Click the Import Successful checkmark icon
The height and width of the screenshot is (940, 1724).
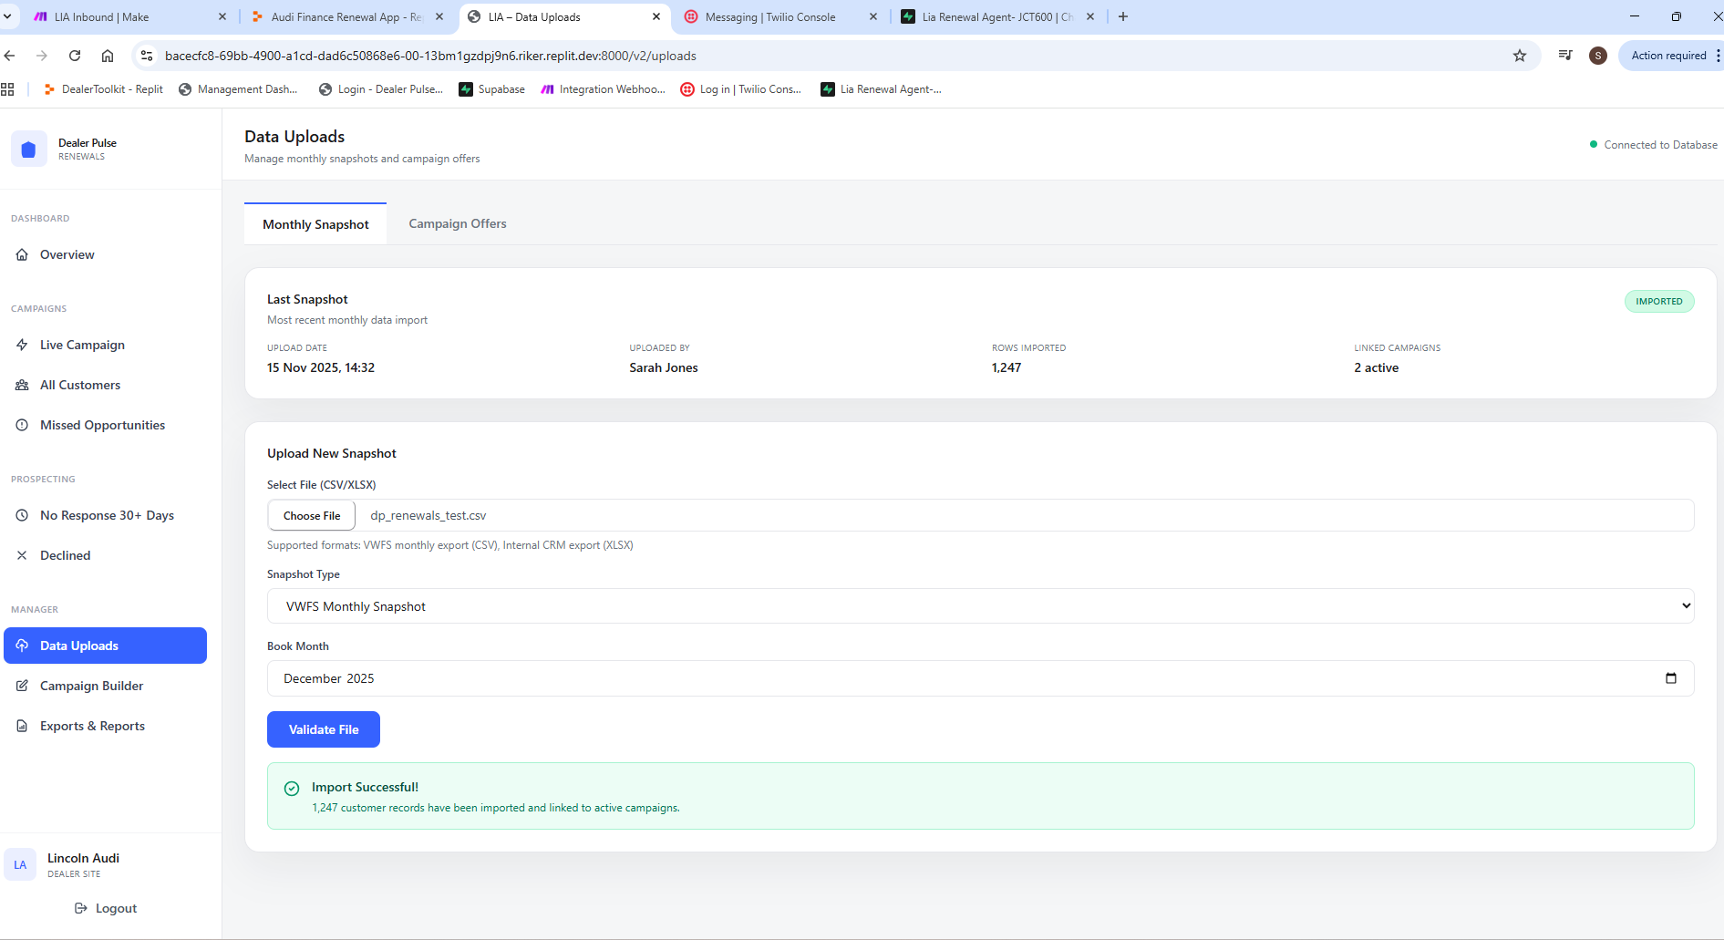292,789
